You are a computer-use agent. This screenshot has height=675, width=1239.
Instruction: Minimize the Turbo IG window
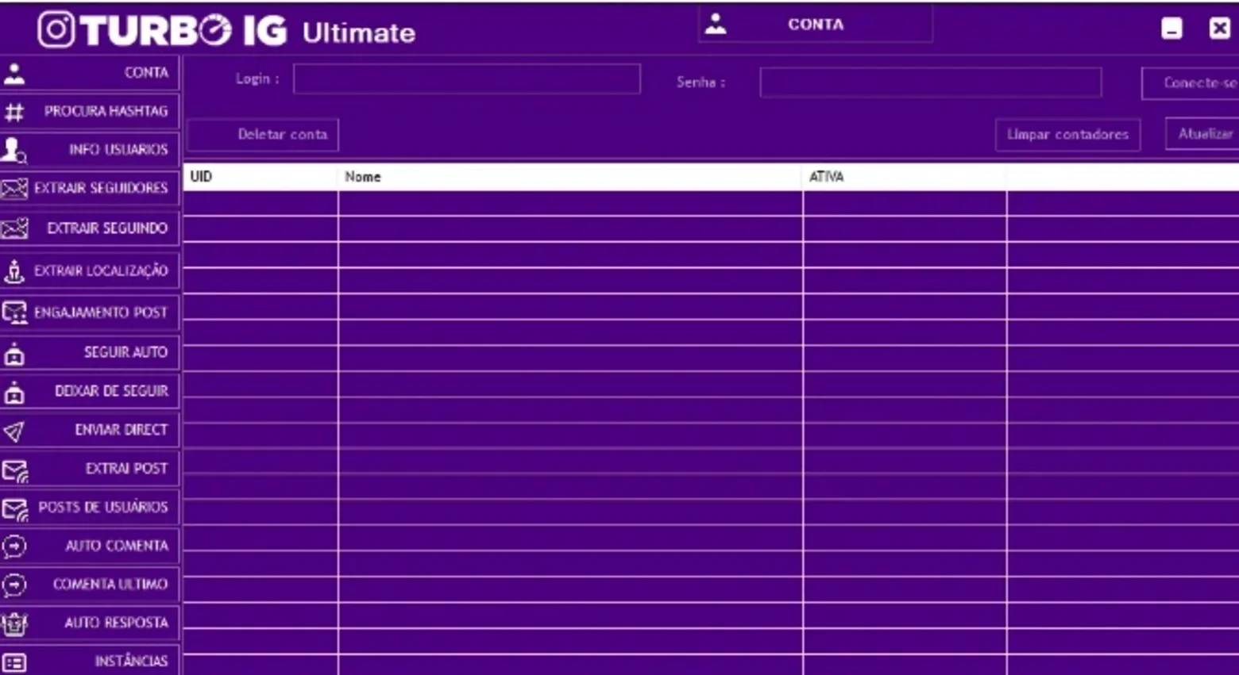click(x=1171, y=29)
